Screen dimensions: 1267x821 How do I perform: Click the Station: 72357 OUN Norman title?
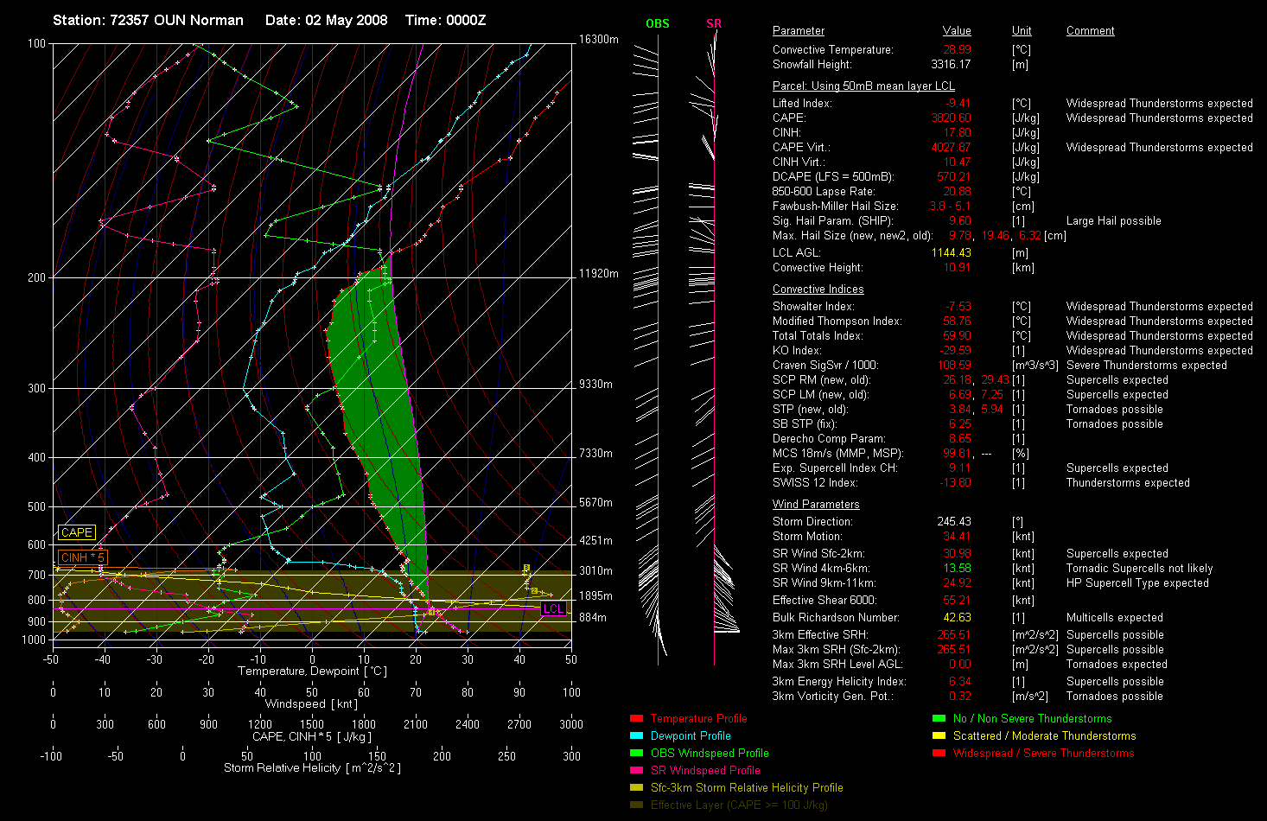point(148,20)
